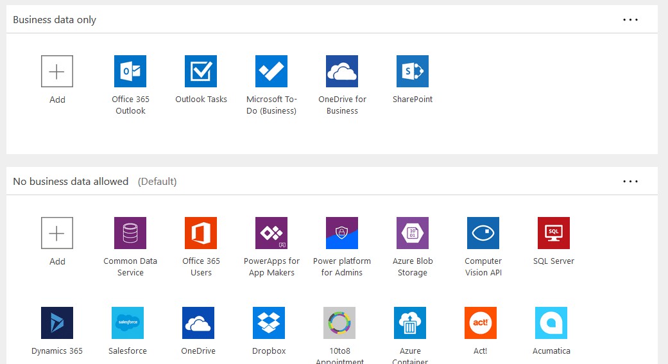Click the 'Azure Blob Storage' label text
Screen dimensions: 668x364
413,267
